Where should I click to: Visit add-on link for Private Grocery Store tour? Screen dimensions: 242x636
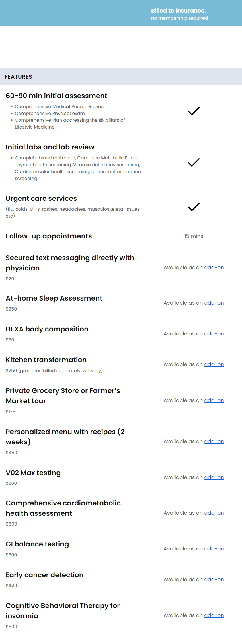point(214,400)
